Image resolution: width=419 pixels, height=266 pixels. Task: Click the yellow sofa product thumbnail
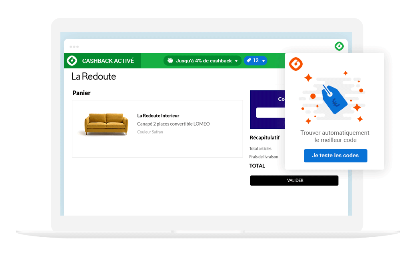(x=106, y=124)
